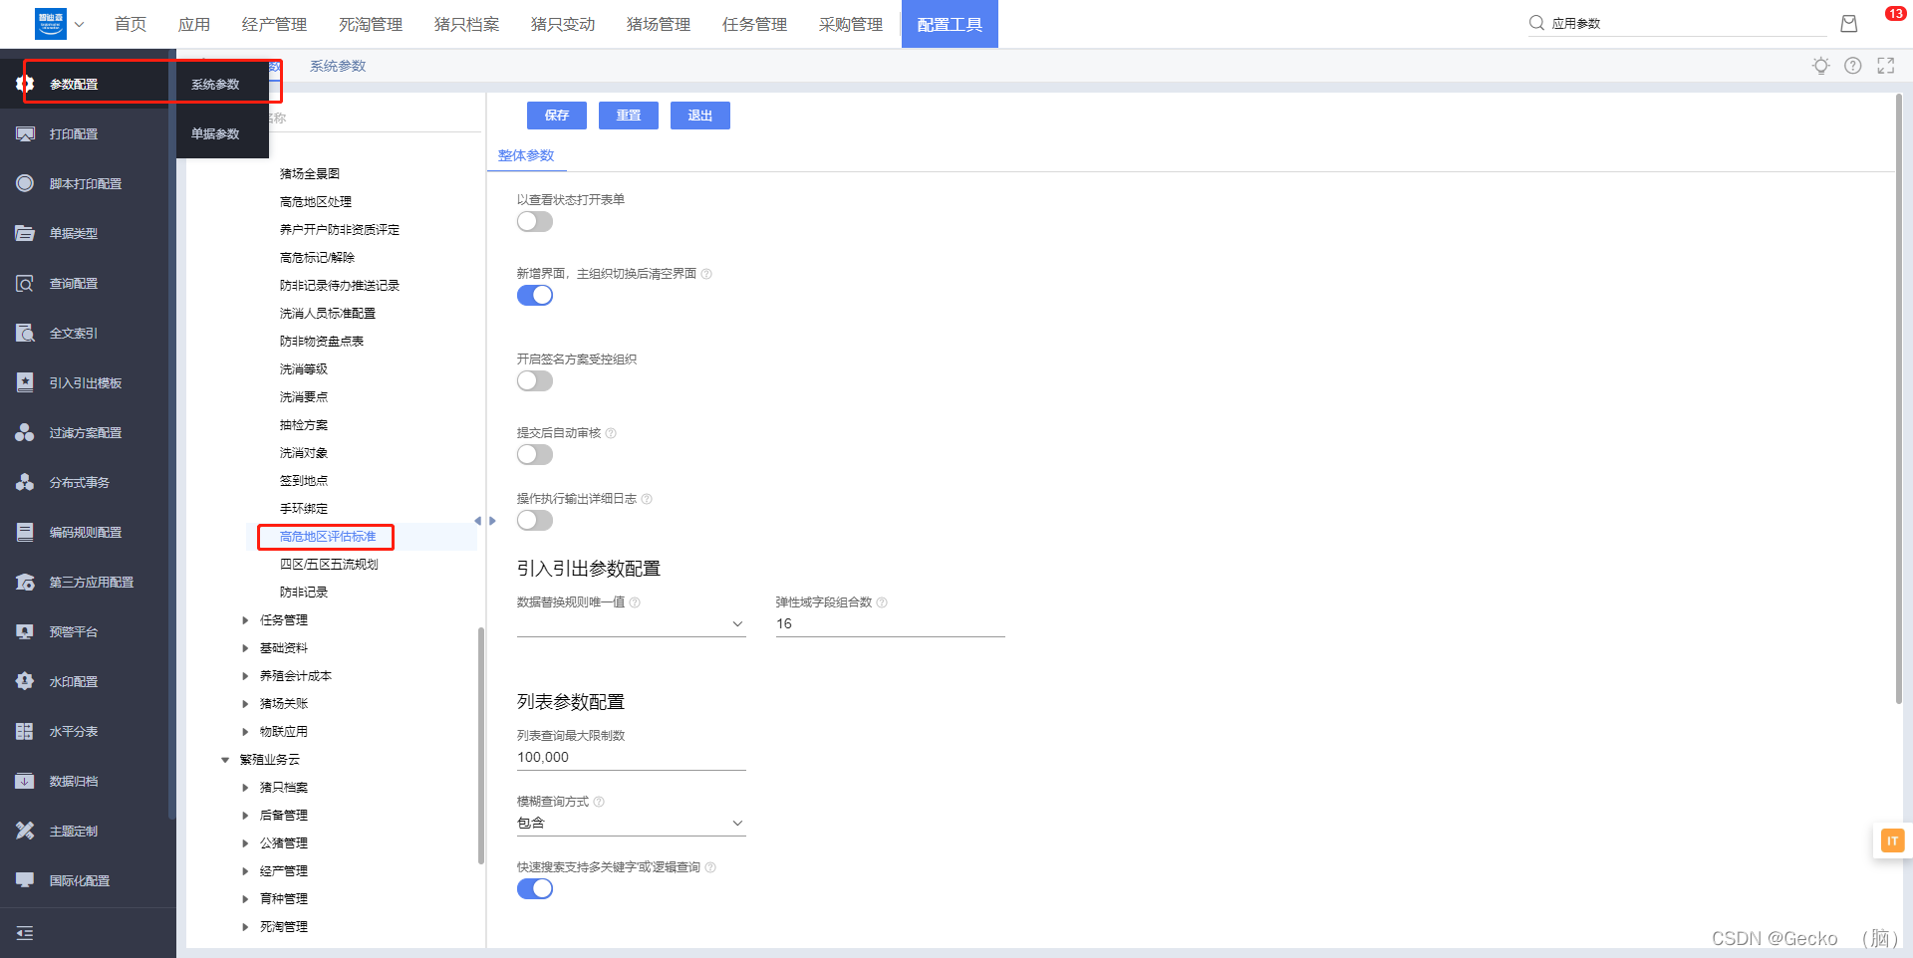Viewport: 1913px width, 958px height.
Task: Expand 猪只档案 tree node
Action: pyautogui.click(x=245, y=788)
